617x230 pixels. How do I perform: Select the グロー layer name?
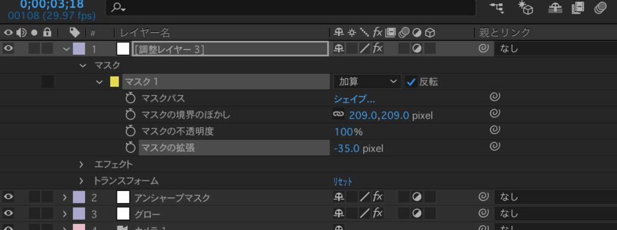click(x=148, y=214)
